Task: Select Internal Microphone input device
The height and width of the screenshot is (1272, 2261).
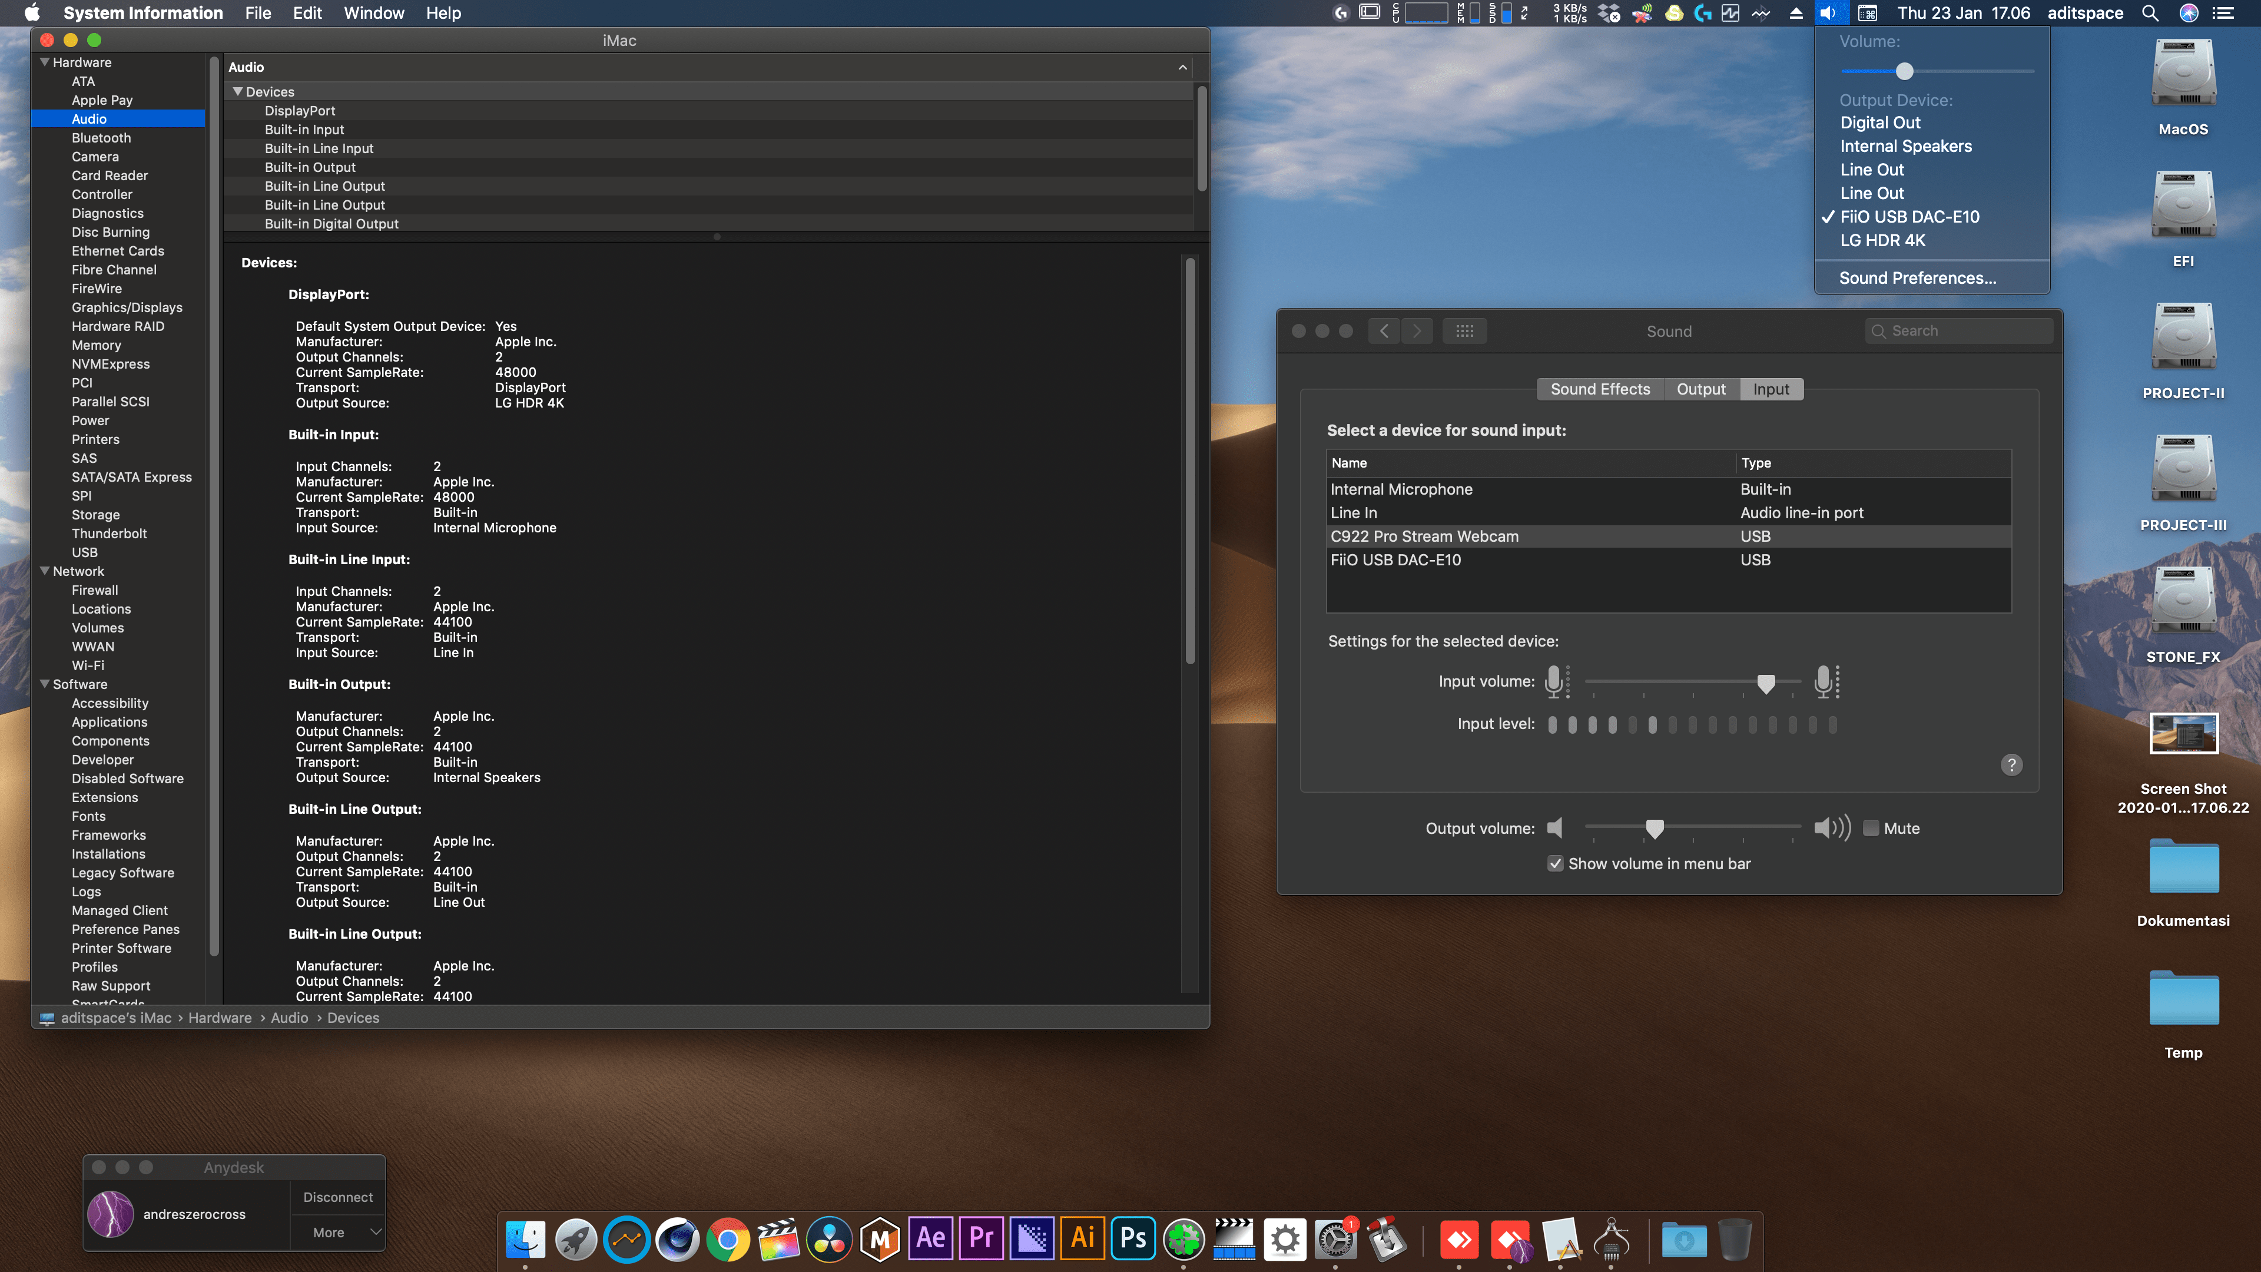Action: pyautogui.click(x=1669, y=490)
